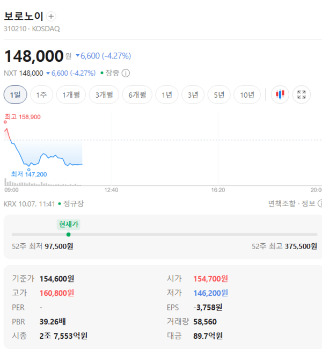Click the 09:00 time axis label
Image resolution: width=322 pixels, height=349 pixels.
click(12, 190)
